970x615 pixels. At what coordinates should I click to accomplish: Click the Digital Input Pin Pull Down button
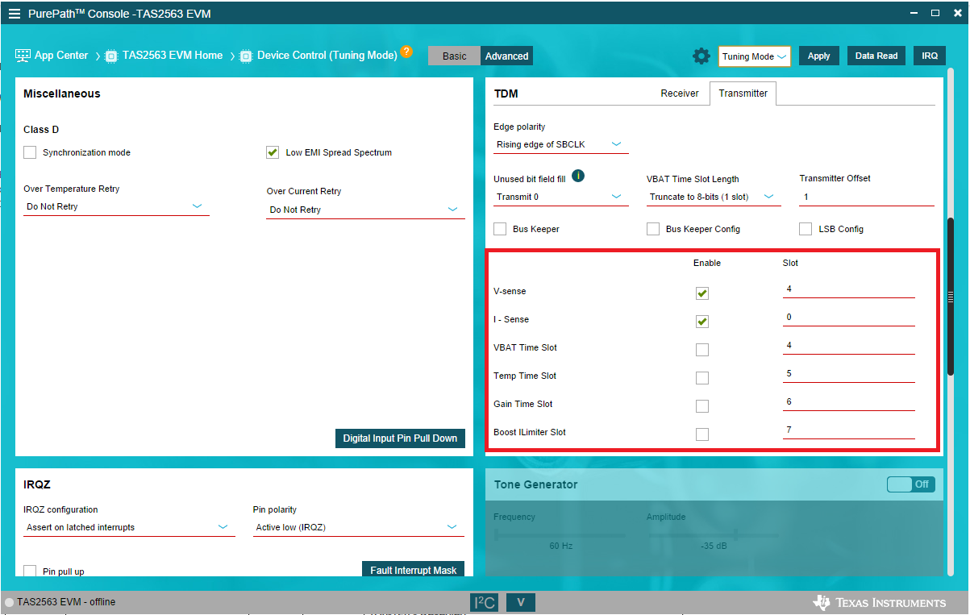point(400,438)
